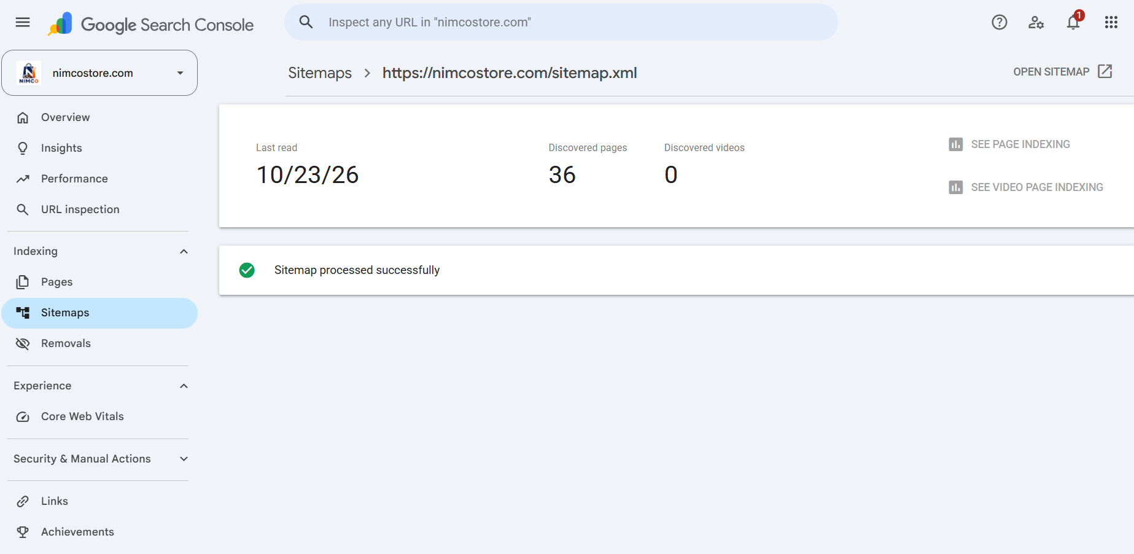Expand Security & Manual Actions section
The width and height of the screenshot is (1134, 554).
tap(184, 459)
